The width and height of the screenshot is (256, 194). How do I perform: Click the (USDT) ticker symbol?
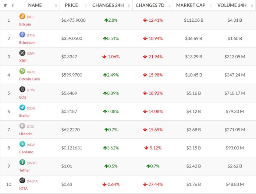tap(32, 163)
